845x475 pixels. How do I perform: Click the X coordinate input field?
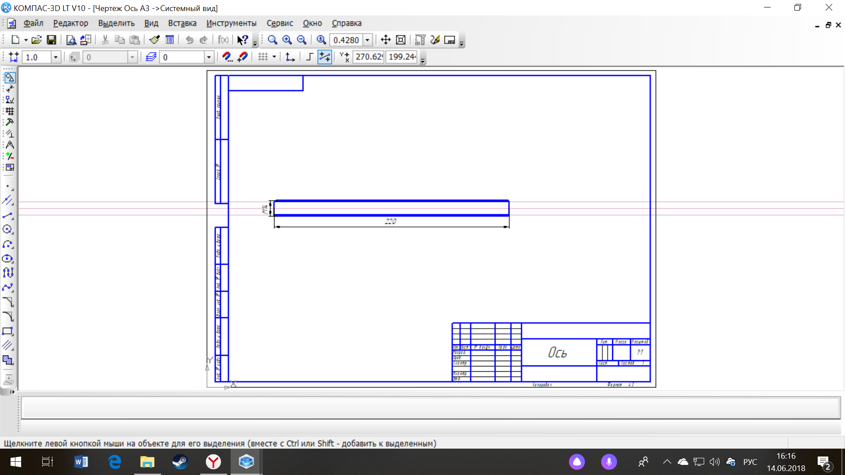tap(369, 57)
